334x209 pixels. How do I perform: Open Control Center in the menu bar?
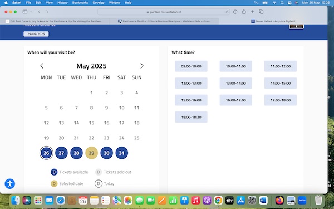tap(289, 3)
